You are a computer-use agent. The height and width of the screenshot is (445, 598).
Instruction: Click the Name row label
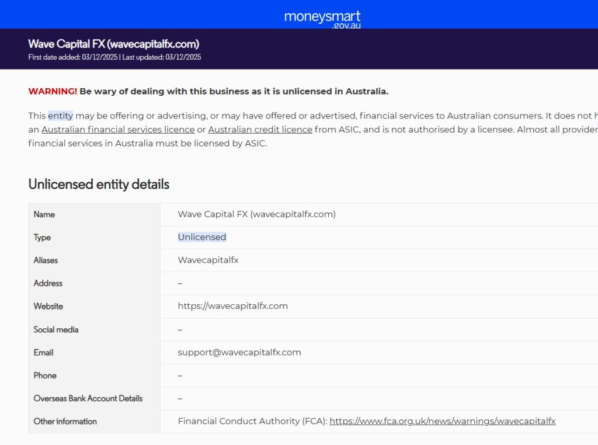[44, 214]
